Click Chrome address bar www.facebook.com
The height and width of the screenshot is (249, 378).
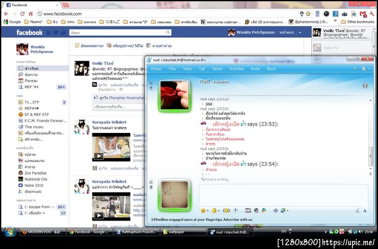coord(62,14)
